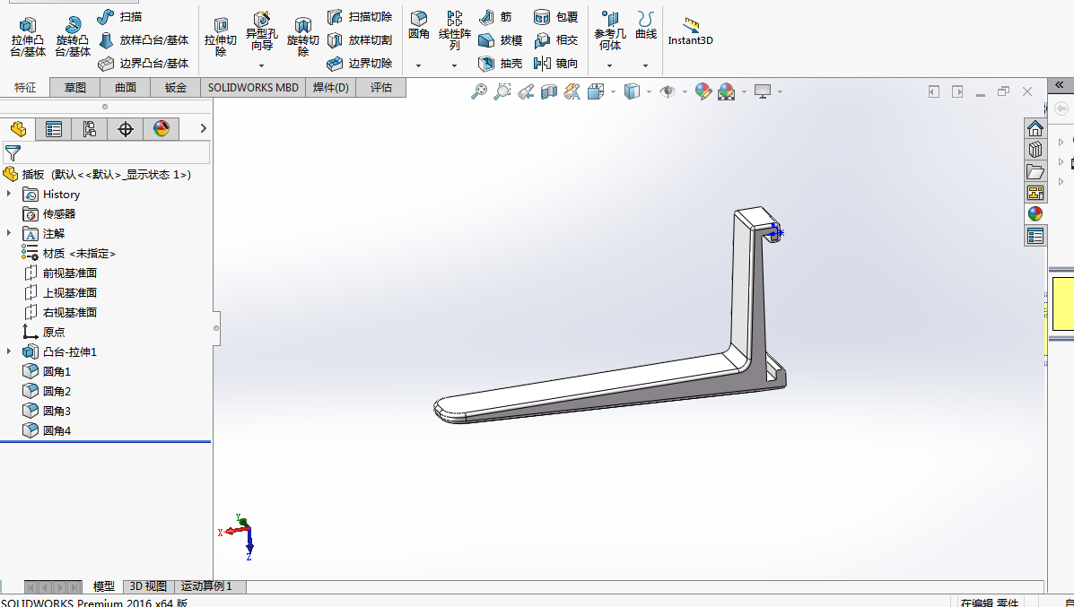Viewport: 1074px width, 607px height.
Task: Click the Edit Appearance color icon
Action: [x=703, y=91]
